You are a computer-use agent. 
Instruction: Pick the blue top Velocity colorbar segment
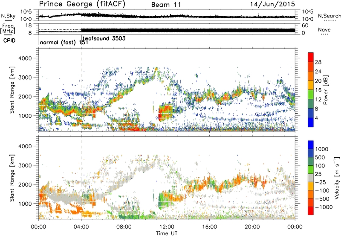(311, 145)
